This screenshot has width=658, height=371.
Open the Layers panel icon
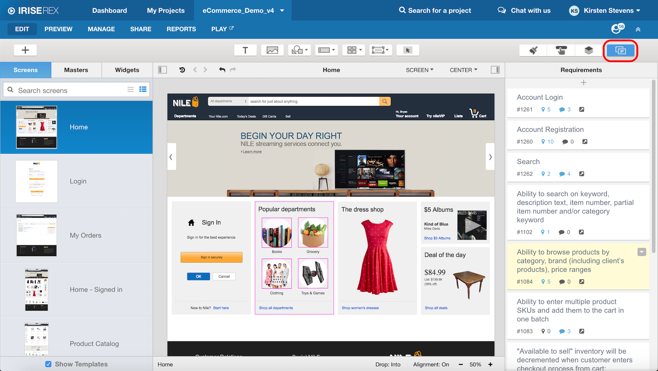[588, 50]
